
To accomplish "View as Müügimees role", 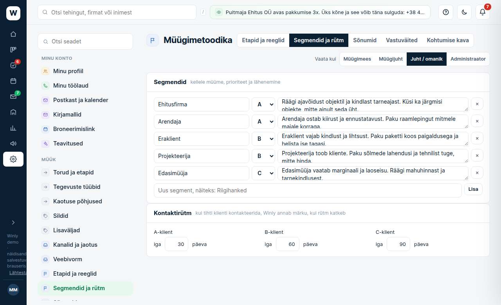I will point(357,59).
